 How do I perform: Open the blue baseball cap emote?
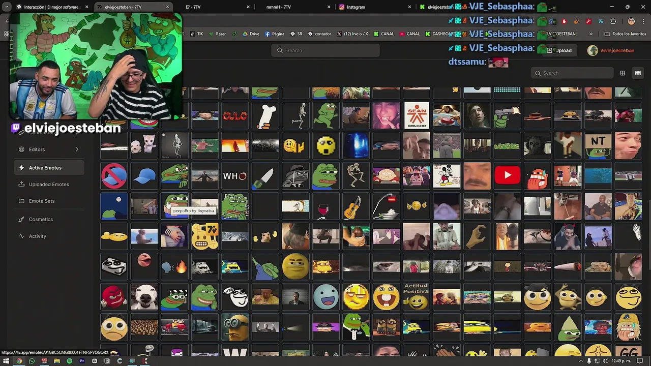point(144,176)
